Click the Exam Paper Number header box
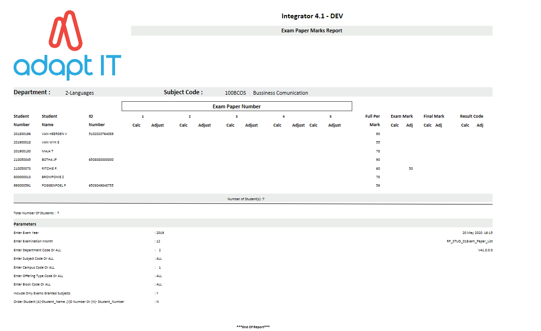The height and width of the screenshot is (331, 541). point(237,106)
